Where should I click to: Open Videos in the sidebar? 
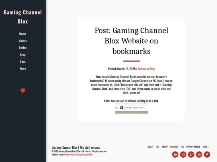coord(23,41)
